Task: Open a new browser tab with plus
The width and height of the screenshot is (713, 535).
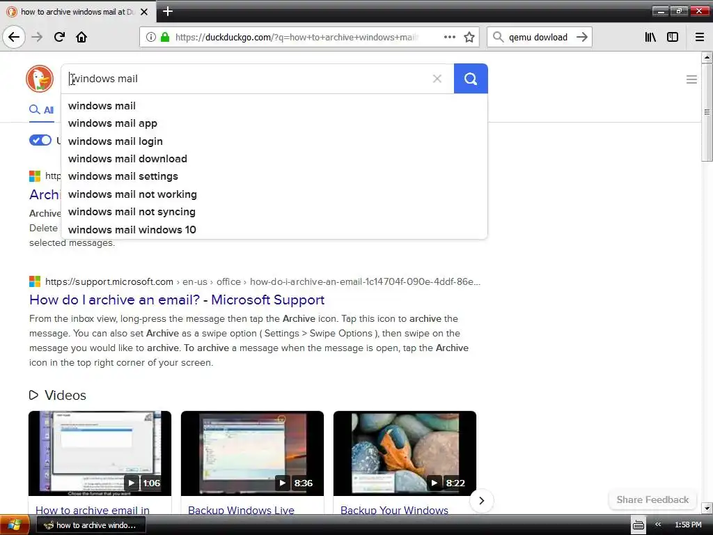Action: 167,11
